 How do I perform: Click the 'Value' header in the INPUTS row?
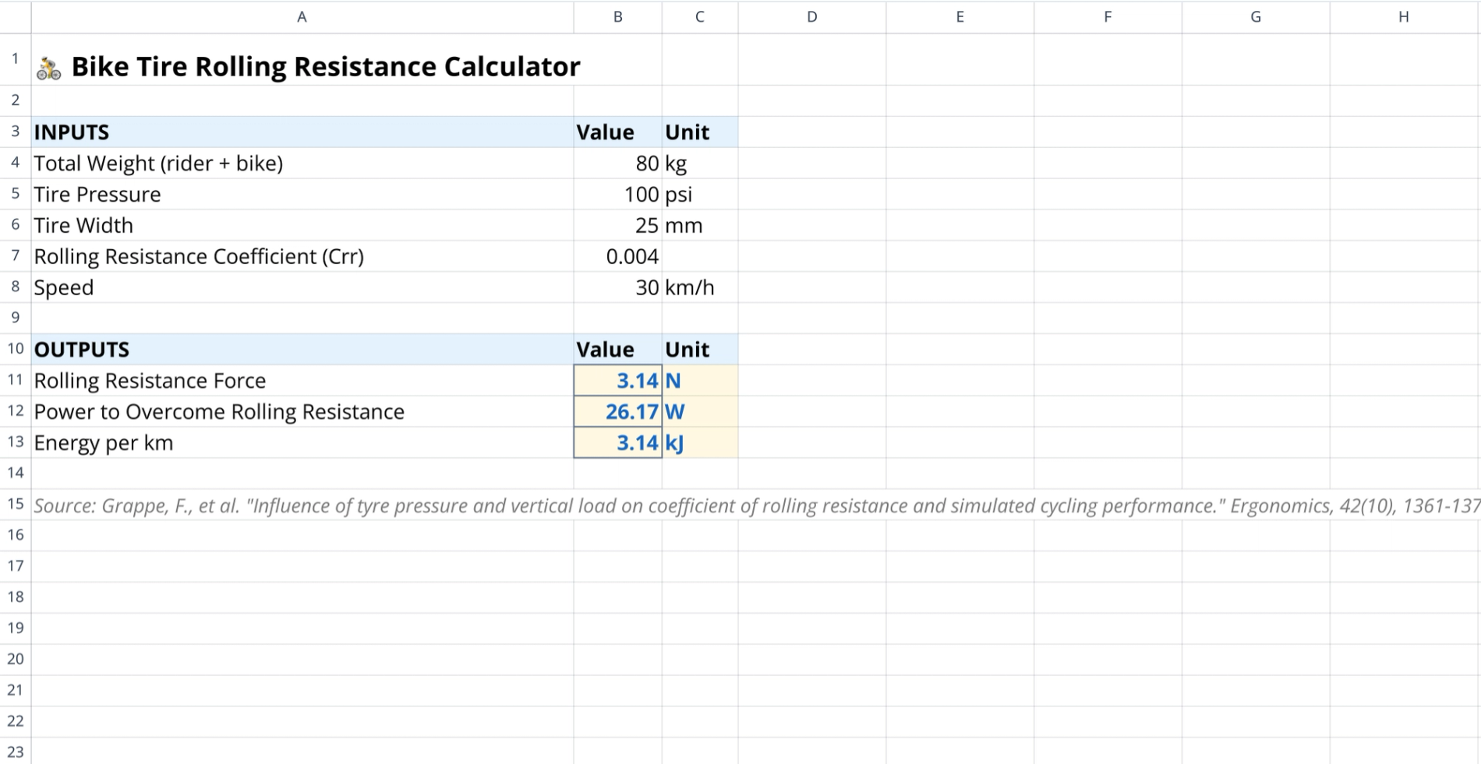(x=618, y=132)
